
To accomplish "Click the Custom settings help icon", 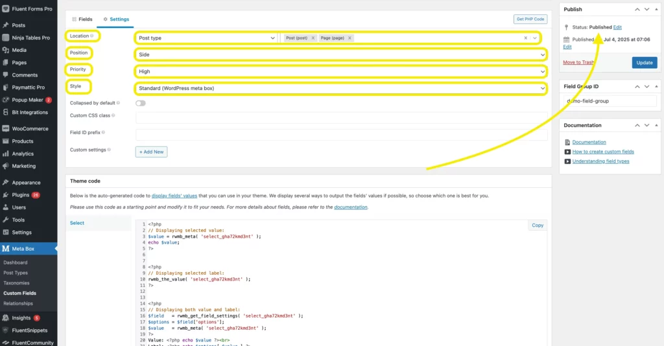I will 109,150.
